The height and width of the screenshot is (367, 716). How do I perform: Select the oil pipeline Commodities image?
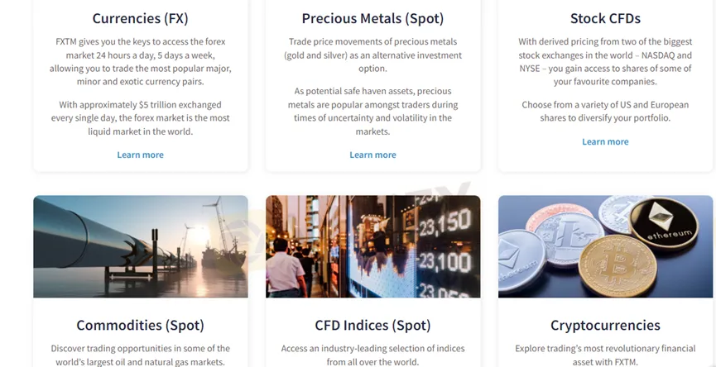[x=141, y=246]
